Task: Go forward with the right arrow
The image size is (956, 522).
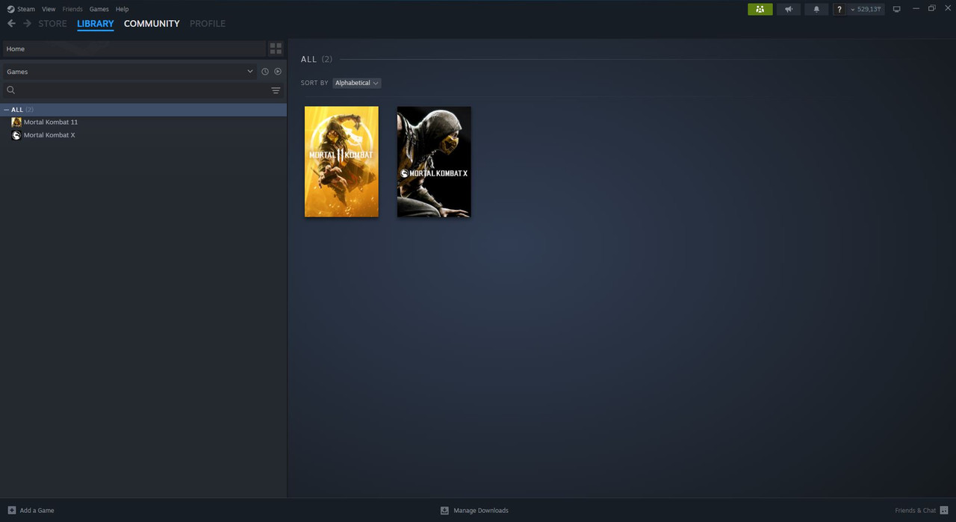Action: (28, 24)
